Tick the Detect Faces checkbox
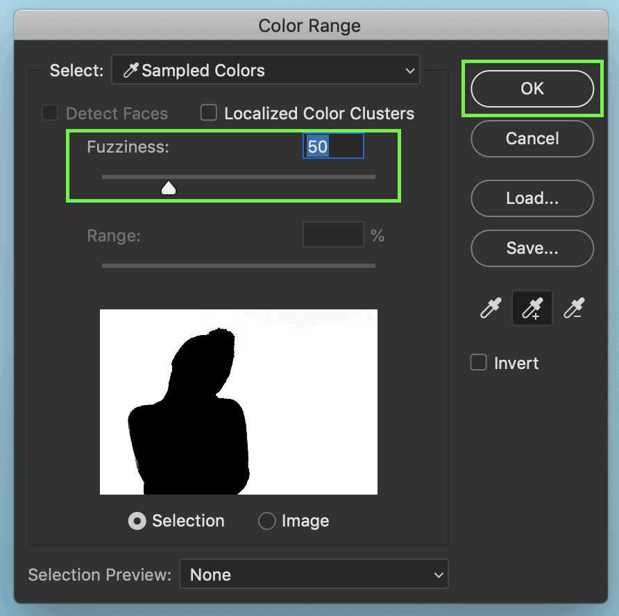The height and width of the screenshot is (616, 619). pyautogui.click(x=50, y=112)
